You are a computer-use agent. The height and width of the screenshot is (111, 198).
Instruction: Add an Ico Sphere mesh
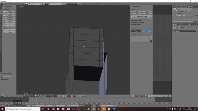click(9, 20)
